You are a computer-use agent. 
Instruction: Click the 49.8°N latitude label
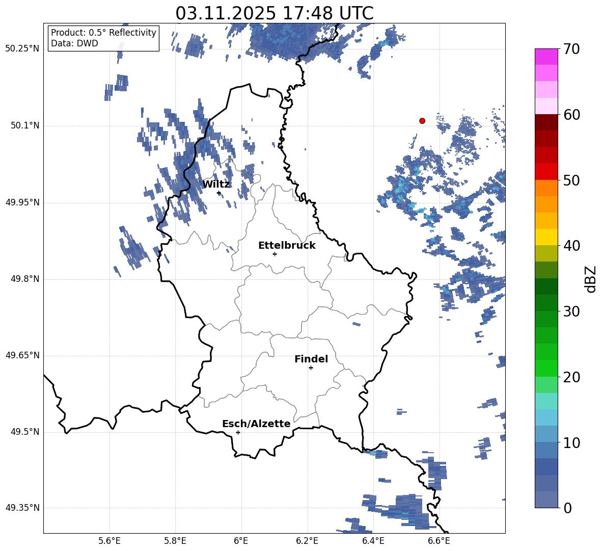25,279
